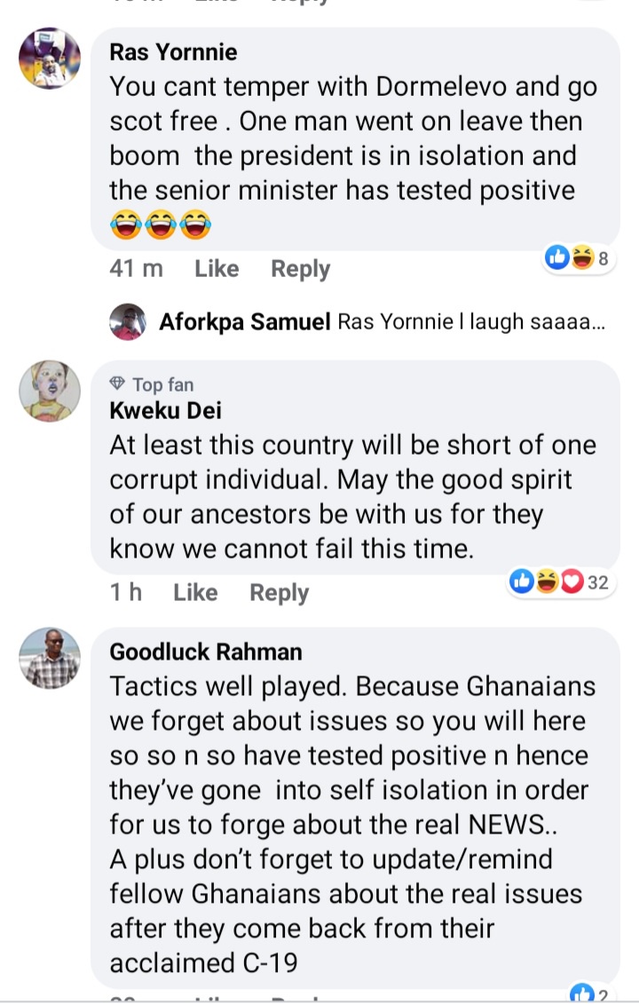This screenshot has height=1004, width=639.
Task: Expand Aforkpa Samuel's truncated reply
Action: (x=471, y=322)
